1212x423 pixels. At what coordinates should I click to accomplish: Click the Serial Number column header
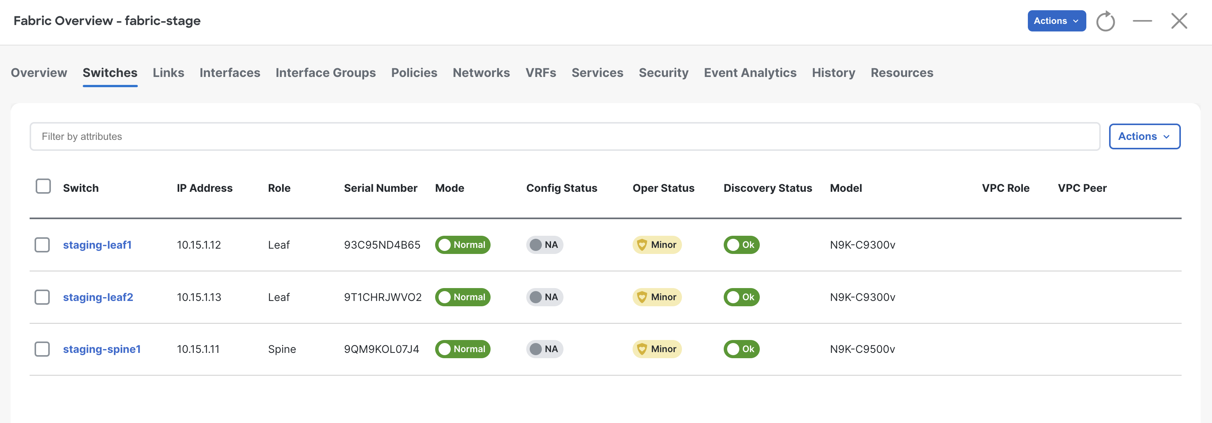tap(380, 188)
